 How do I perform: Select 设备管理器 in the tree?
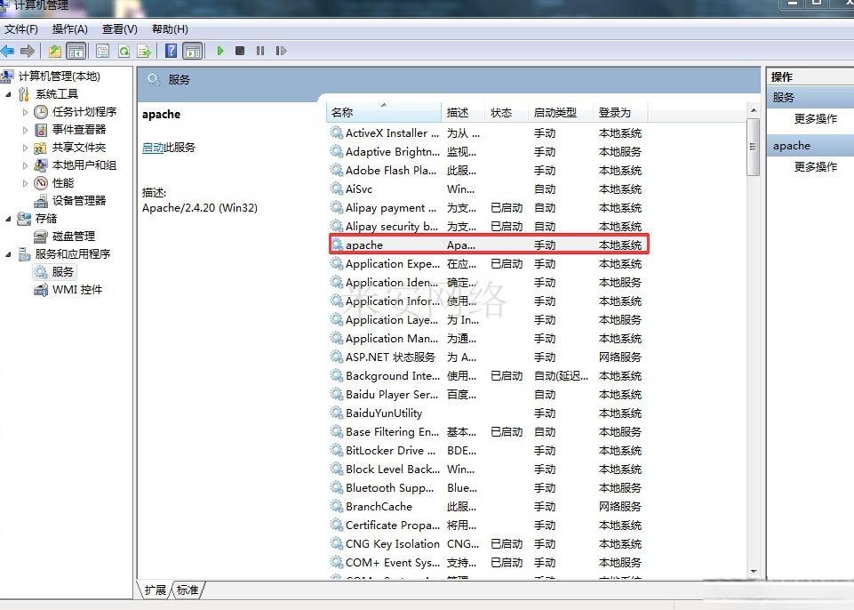79,201
